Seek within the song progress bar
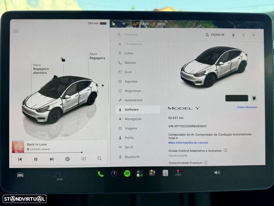Viewport: 274px width, 206px height. pos(60,152)
